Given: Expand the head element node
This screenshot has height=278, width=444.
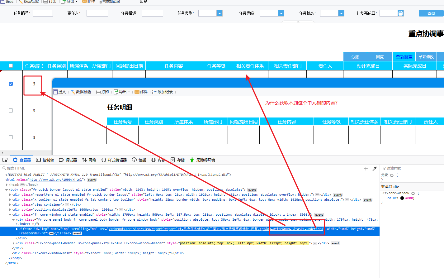Looking at the screenshot, I should pos(7,185).
